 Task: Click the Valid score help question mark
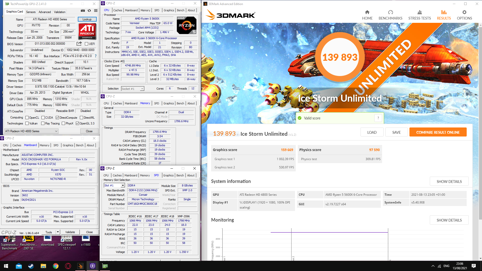(378, 118)
